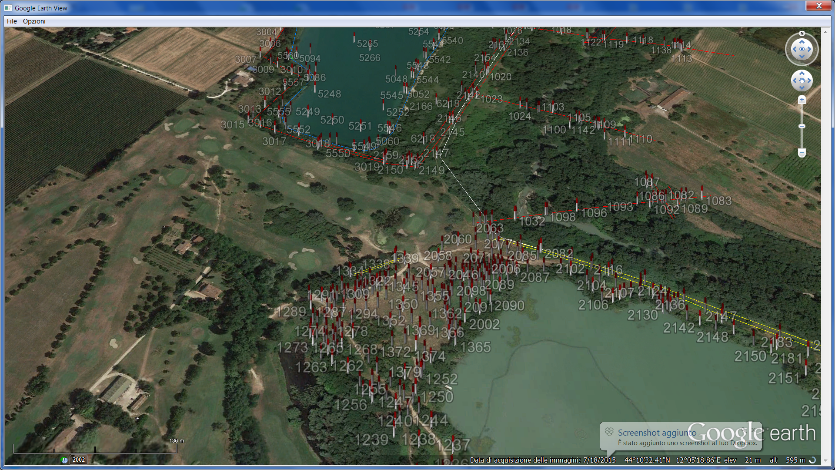Click the zoom out minus button
Screen dimensions: 835x470
(x=802, y=153)
